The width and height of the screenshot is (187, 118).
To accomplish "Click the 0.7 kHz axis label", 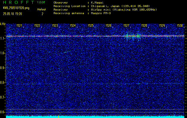I will coord(2,97).
